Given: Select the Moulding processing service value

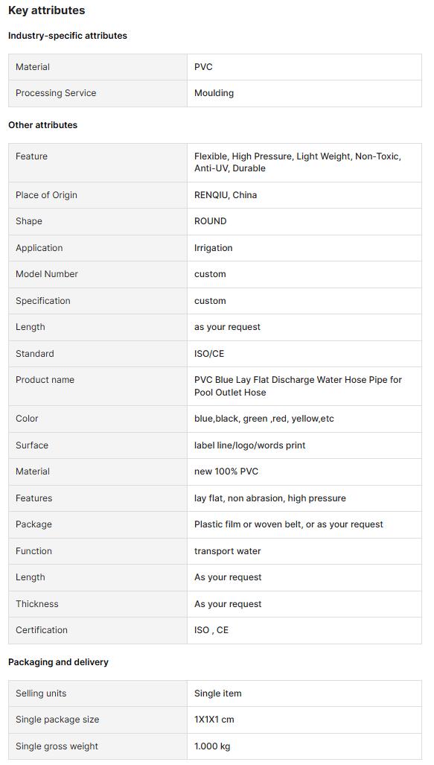Looking at the screenshot, I should (214, 92).
